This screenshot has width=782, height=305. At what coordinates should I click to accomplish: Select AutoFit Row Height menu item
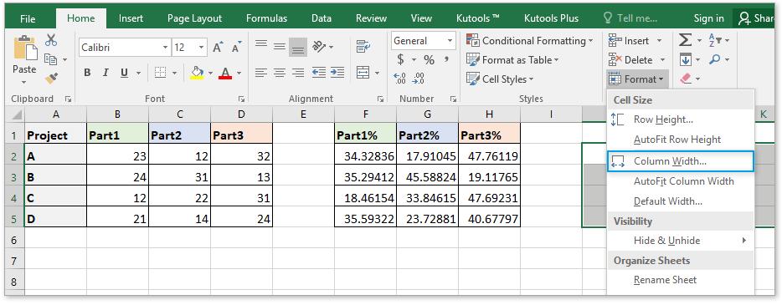click(x=680, y=140)
